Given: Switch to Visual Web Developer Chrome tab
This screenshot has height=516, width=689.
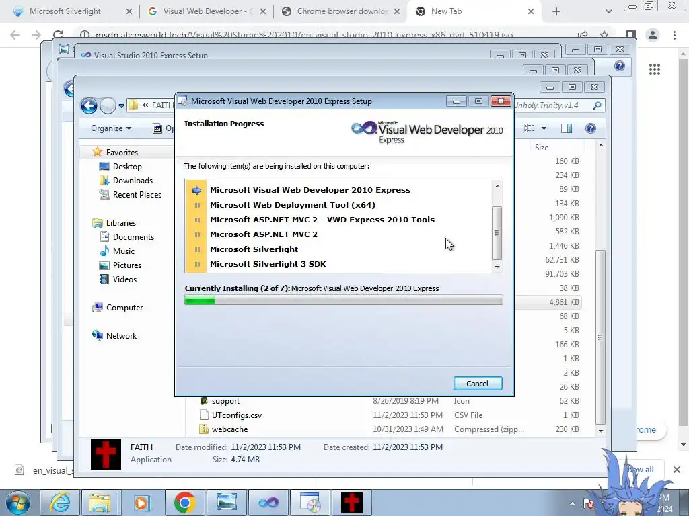Looking at the screenshot, I should [x=207, y=11].
